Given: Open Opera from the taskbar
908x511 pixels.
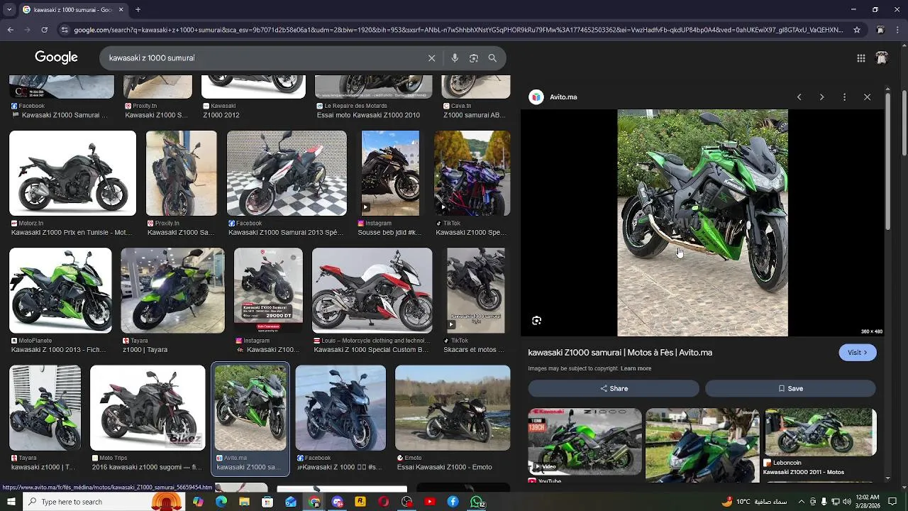Looking at the screenshot, I should 384,502.
